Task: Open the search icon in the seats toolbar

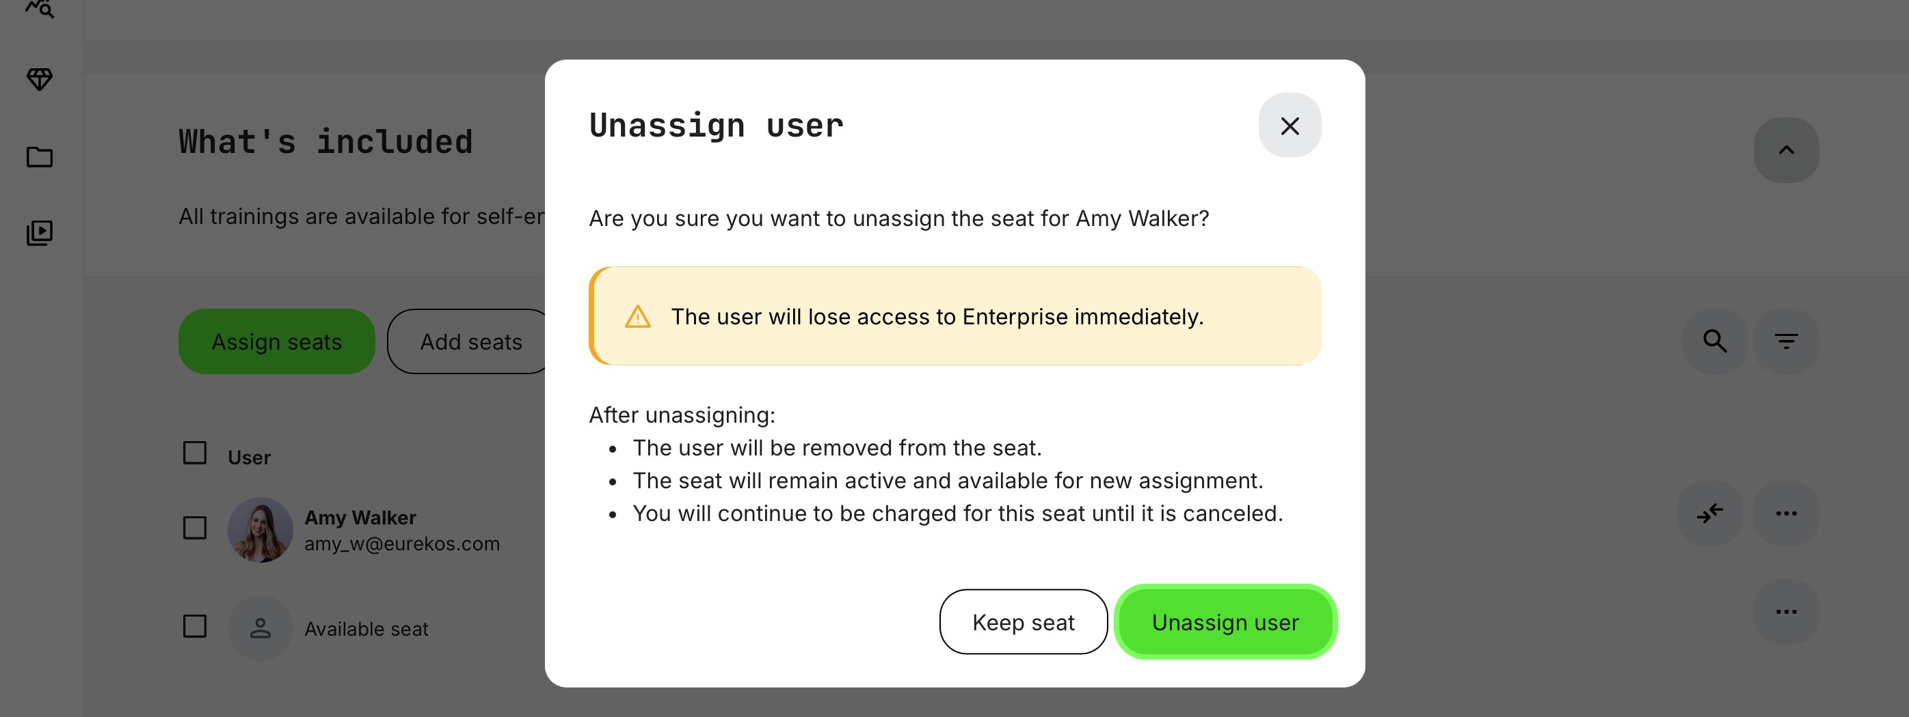Action: (1714, 341)
